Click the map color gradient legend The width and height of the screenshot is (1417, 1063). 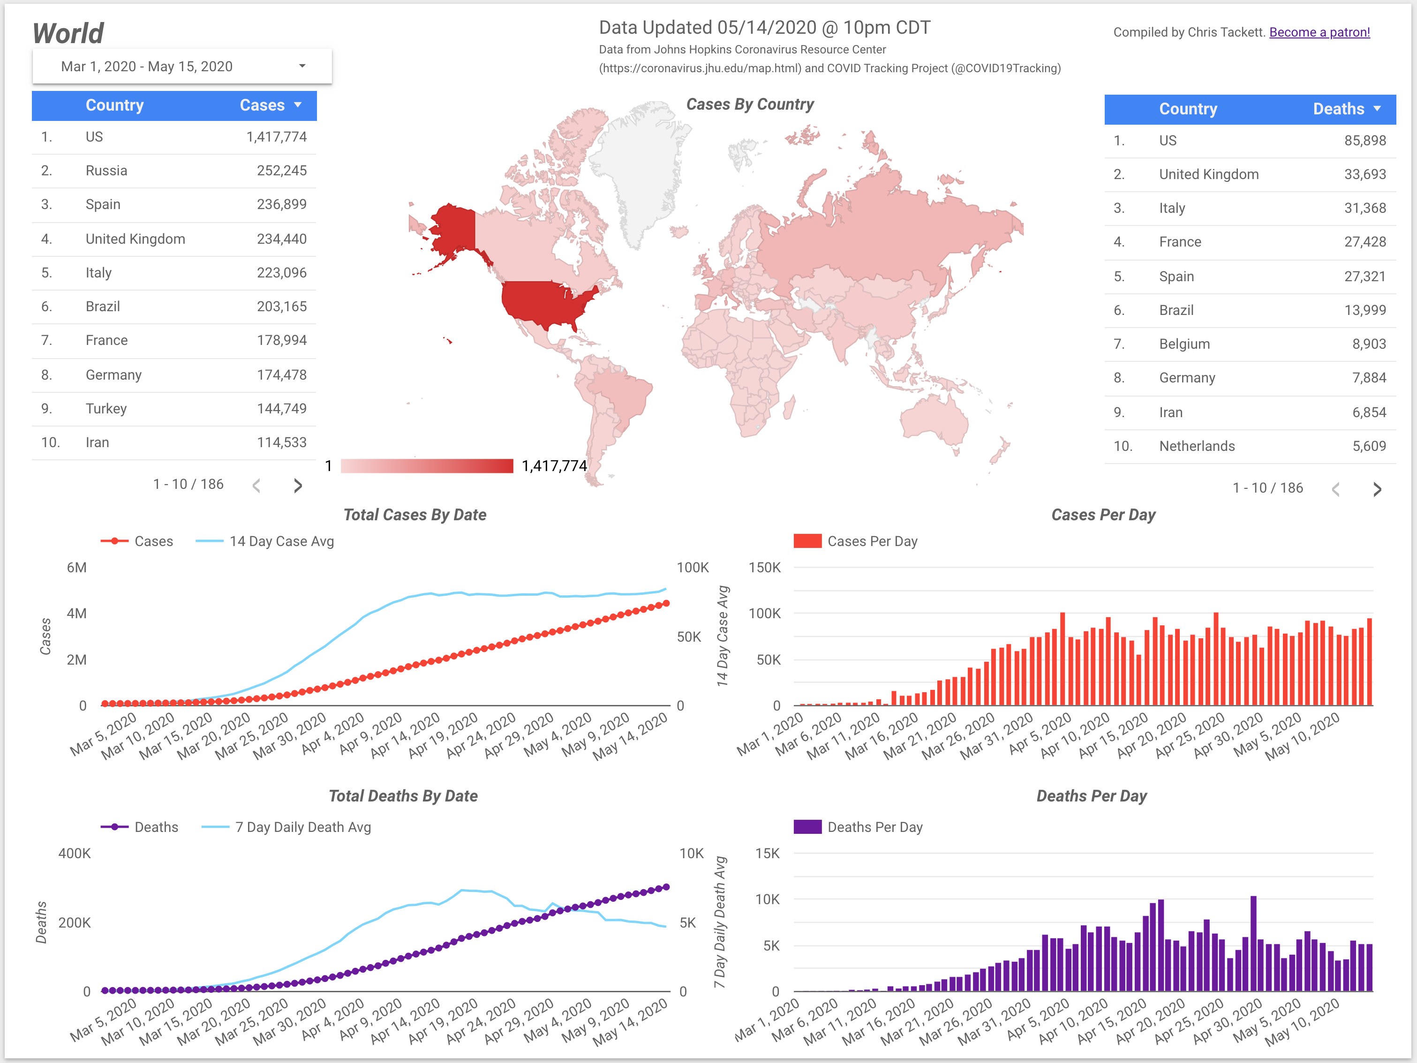tap(427, 465)
